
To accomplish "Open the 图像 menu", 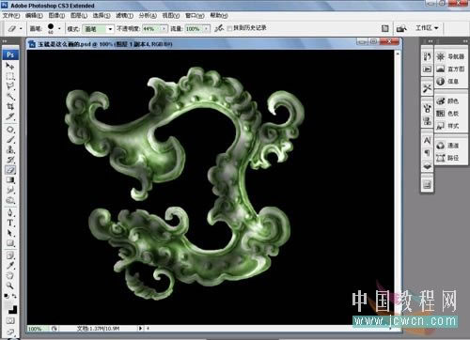I will coord(56,15).
